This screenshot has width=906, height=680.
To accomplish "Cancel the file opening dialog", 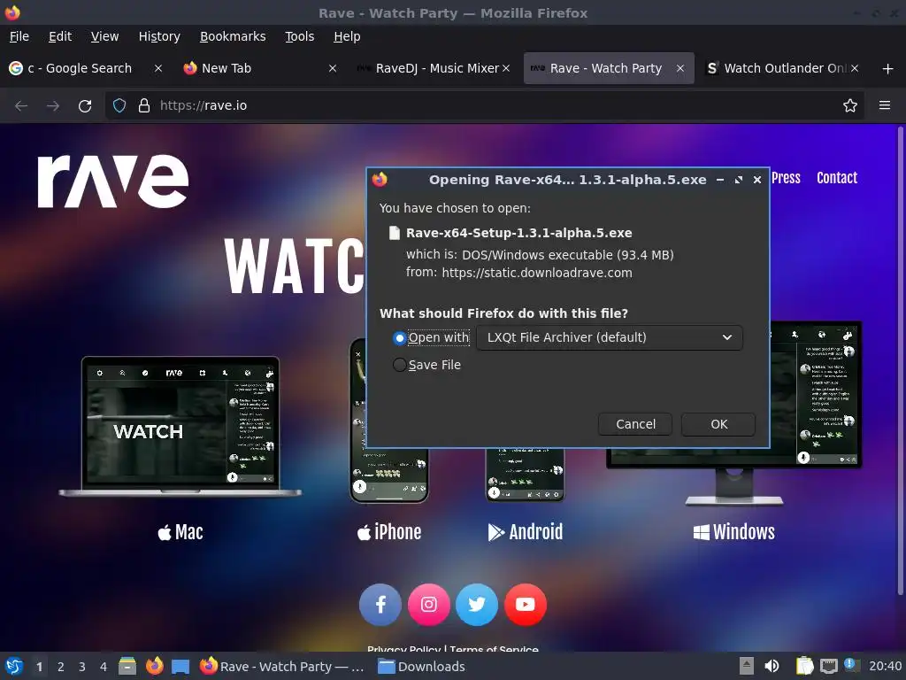I will pos(635,424).
